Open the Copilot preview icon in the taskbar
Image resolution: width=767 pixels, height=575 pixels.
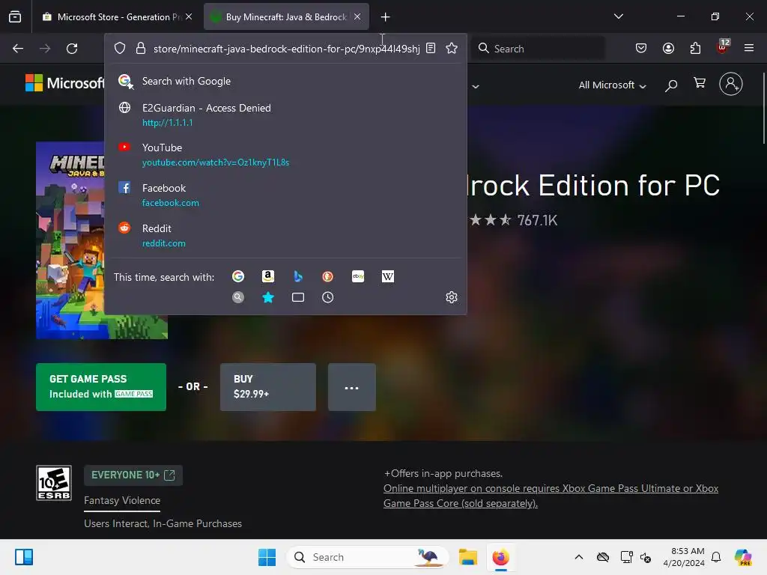tap(743, 557)
